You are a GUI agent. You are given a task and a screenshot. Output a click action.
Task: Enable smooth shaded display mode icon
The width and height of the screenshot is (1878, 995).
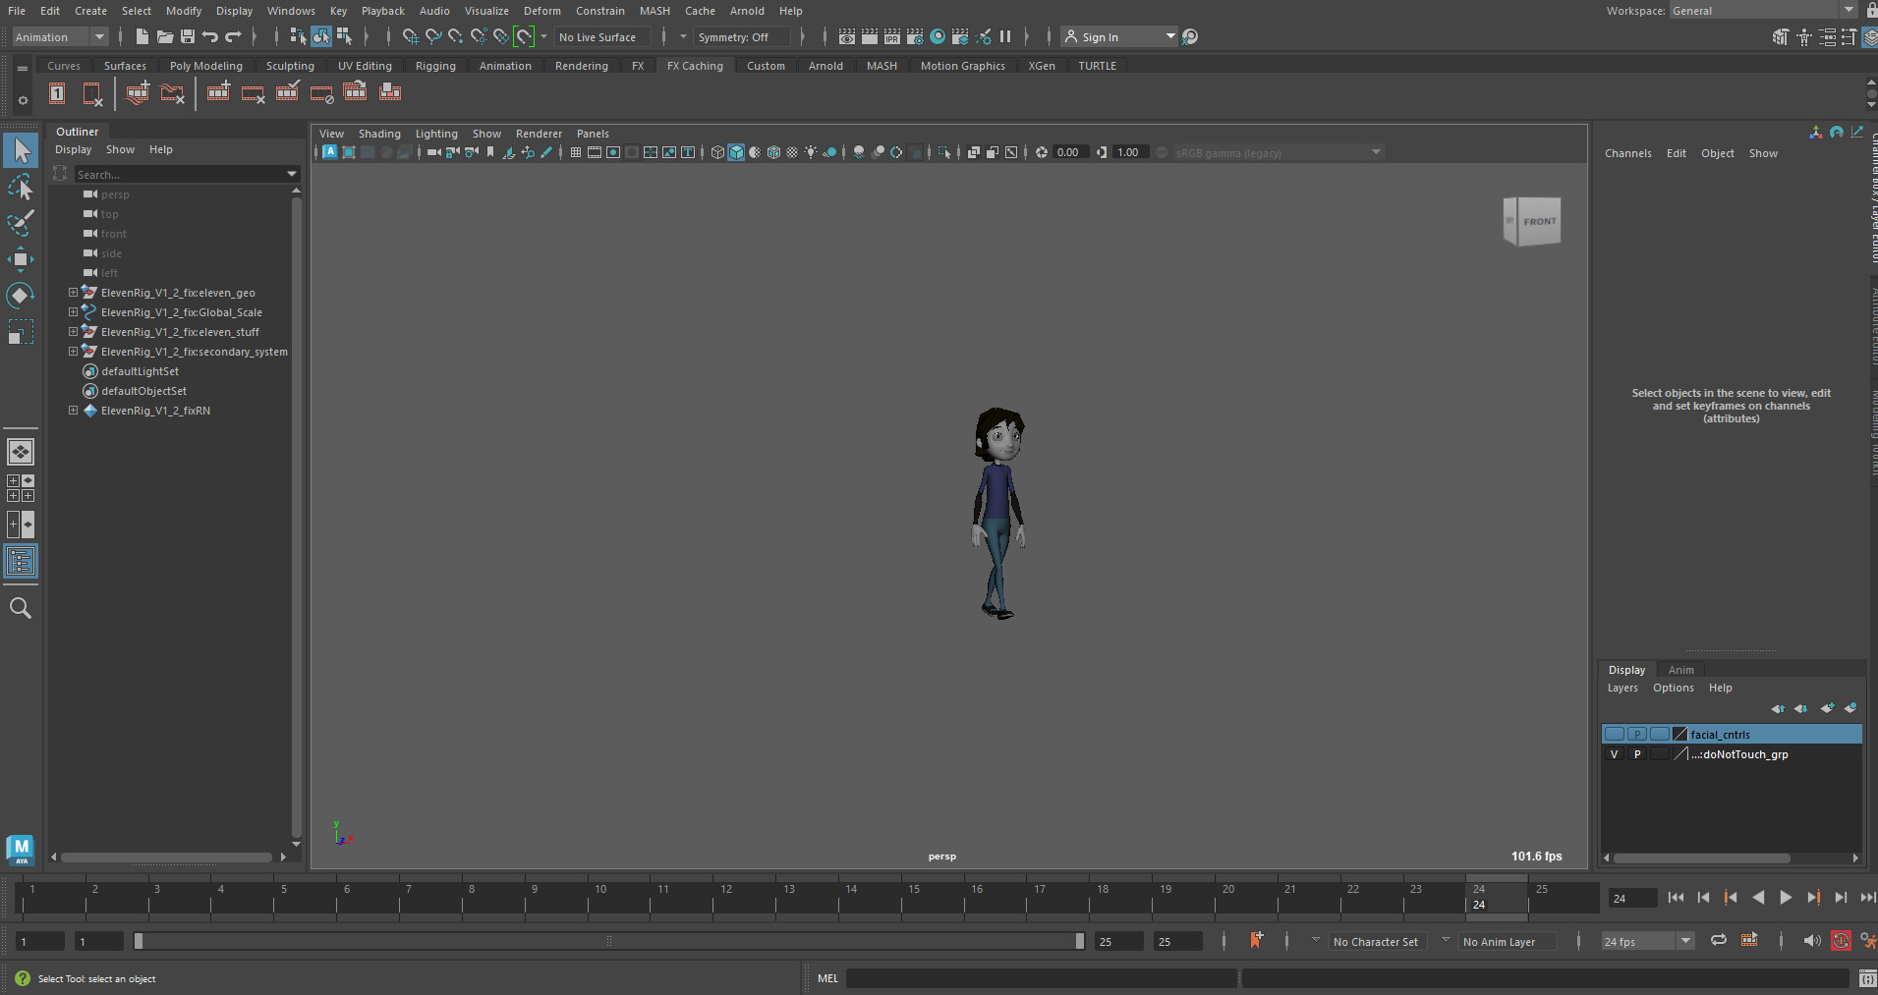[735, 152]
